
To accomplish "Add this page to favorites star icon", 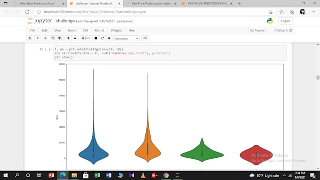I will tap(271, 12).
